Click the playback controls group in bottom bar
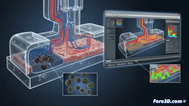 [x=122, y=64]
